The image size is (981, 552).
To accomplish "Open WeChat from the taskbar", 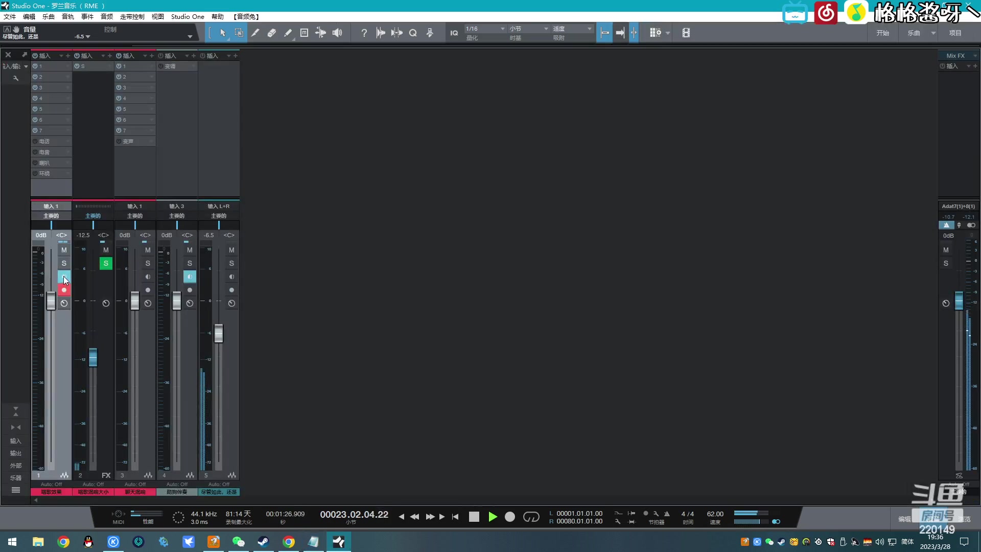I will click(239, 542).
